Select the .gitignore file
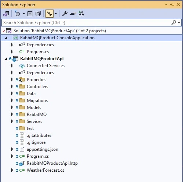Viewport: 183px width, 182px height. click(36, 142)
